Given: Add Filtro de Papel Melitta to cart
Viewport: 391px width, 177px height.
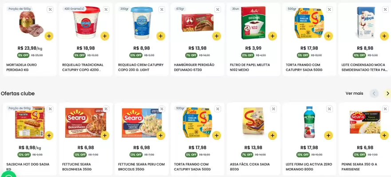Looking at the screenshot, I should coord(273,36).
